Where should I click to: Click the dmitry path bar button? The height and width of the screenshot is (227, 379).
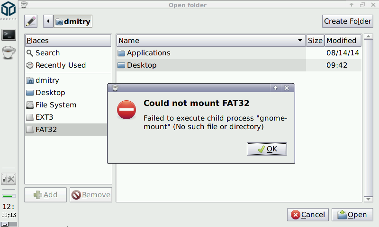click(73, 21)
